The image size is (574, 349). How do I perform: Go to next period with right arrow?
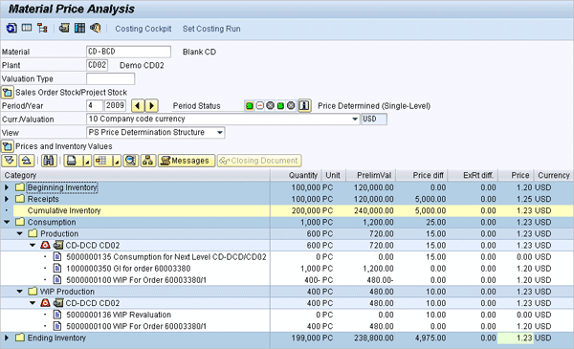pyautogui.click(x=151, y=106)
